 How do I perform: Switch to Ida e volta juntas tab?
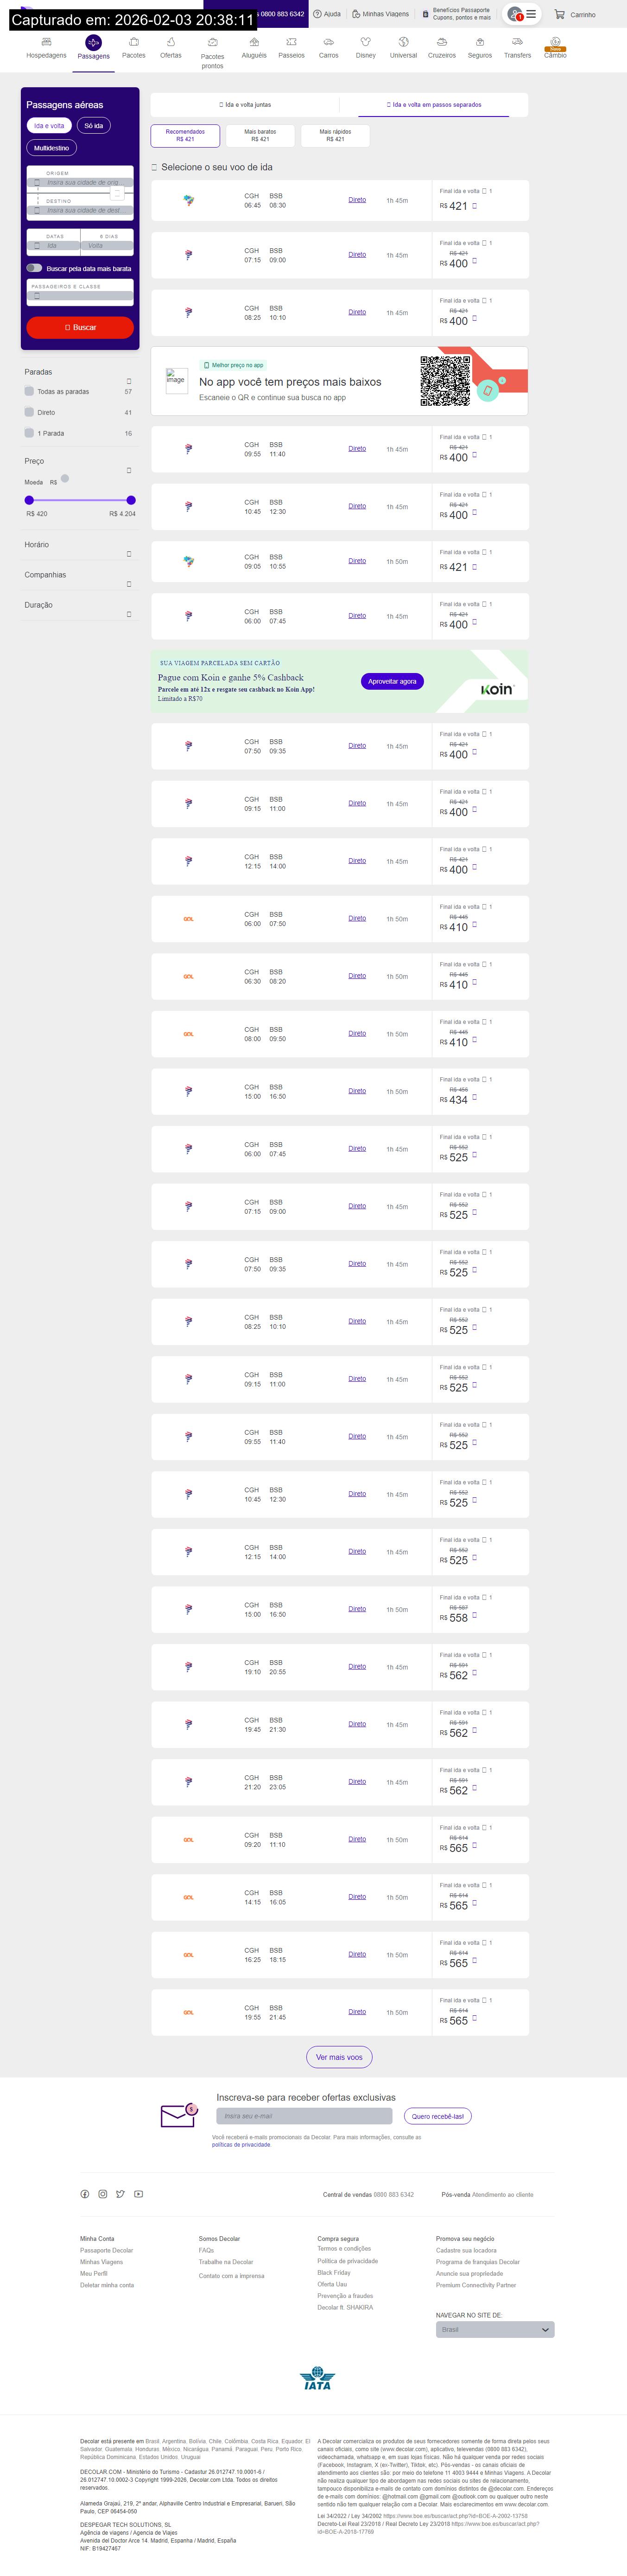(246, 104)
